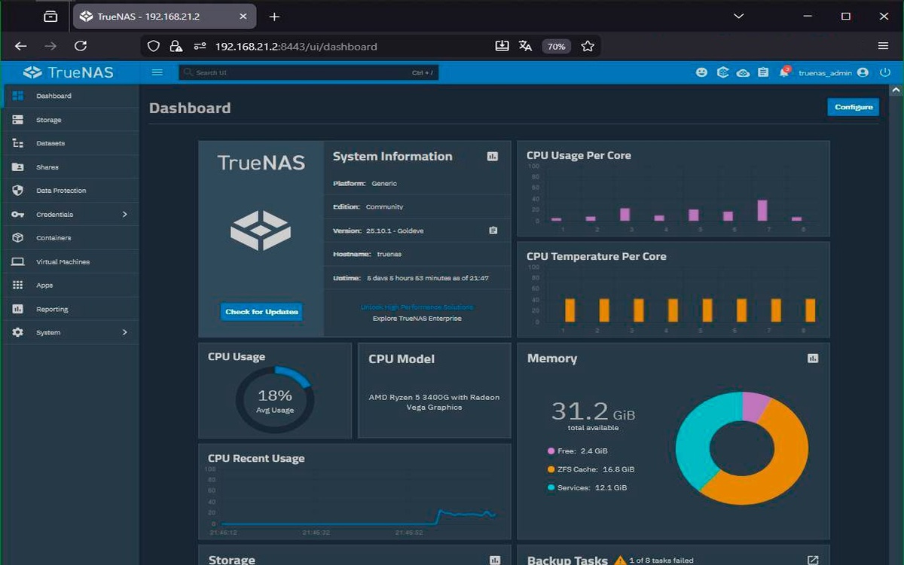This screenshot has width=904, height=565.
Task: Open Data Protection in the sidebar
Action: pyautogui.click(x=70, y=191)
